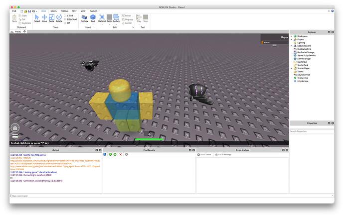Click the hamburger menu icon in viewport

tap(15, 136)
